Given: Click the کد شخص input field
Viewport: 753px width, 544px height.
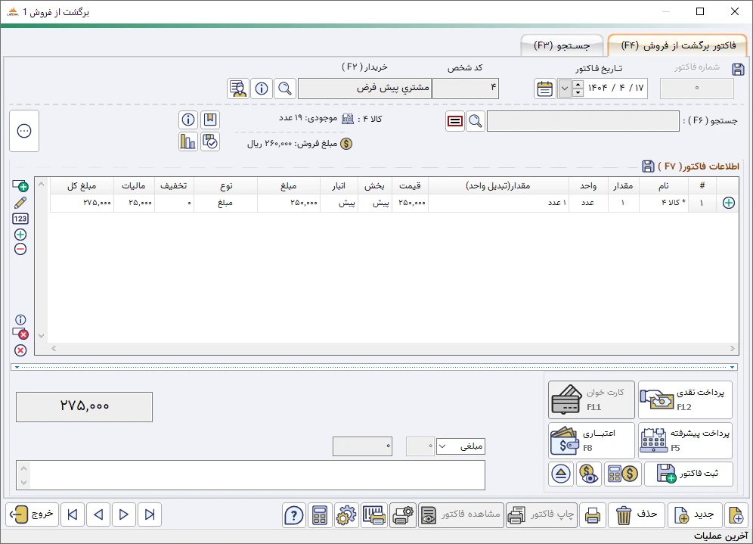Looking at the screenshot, I should click(x=466, y=89).
